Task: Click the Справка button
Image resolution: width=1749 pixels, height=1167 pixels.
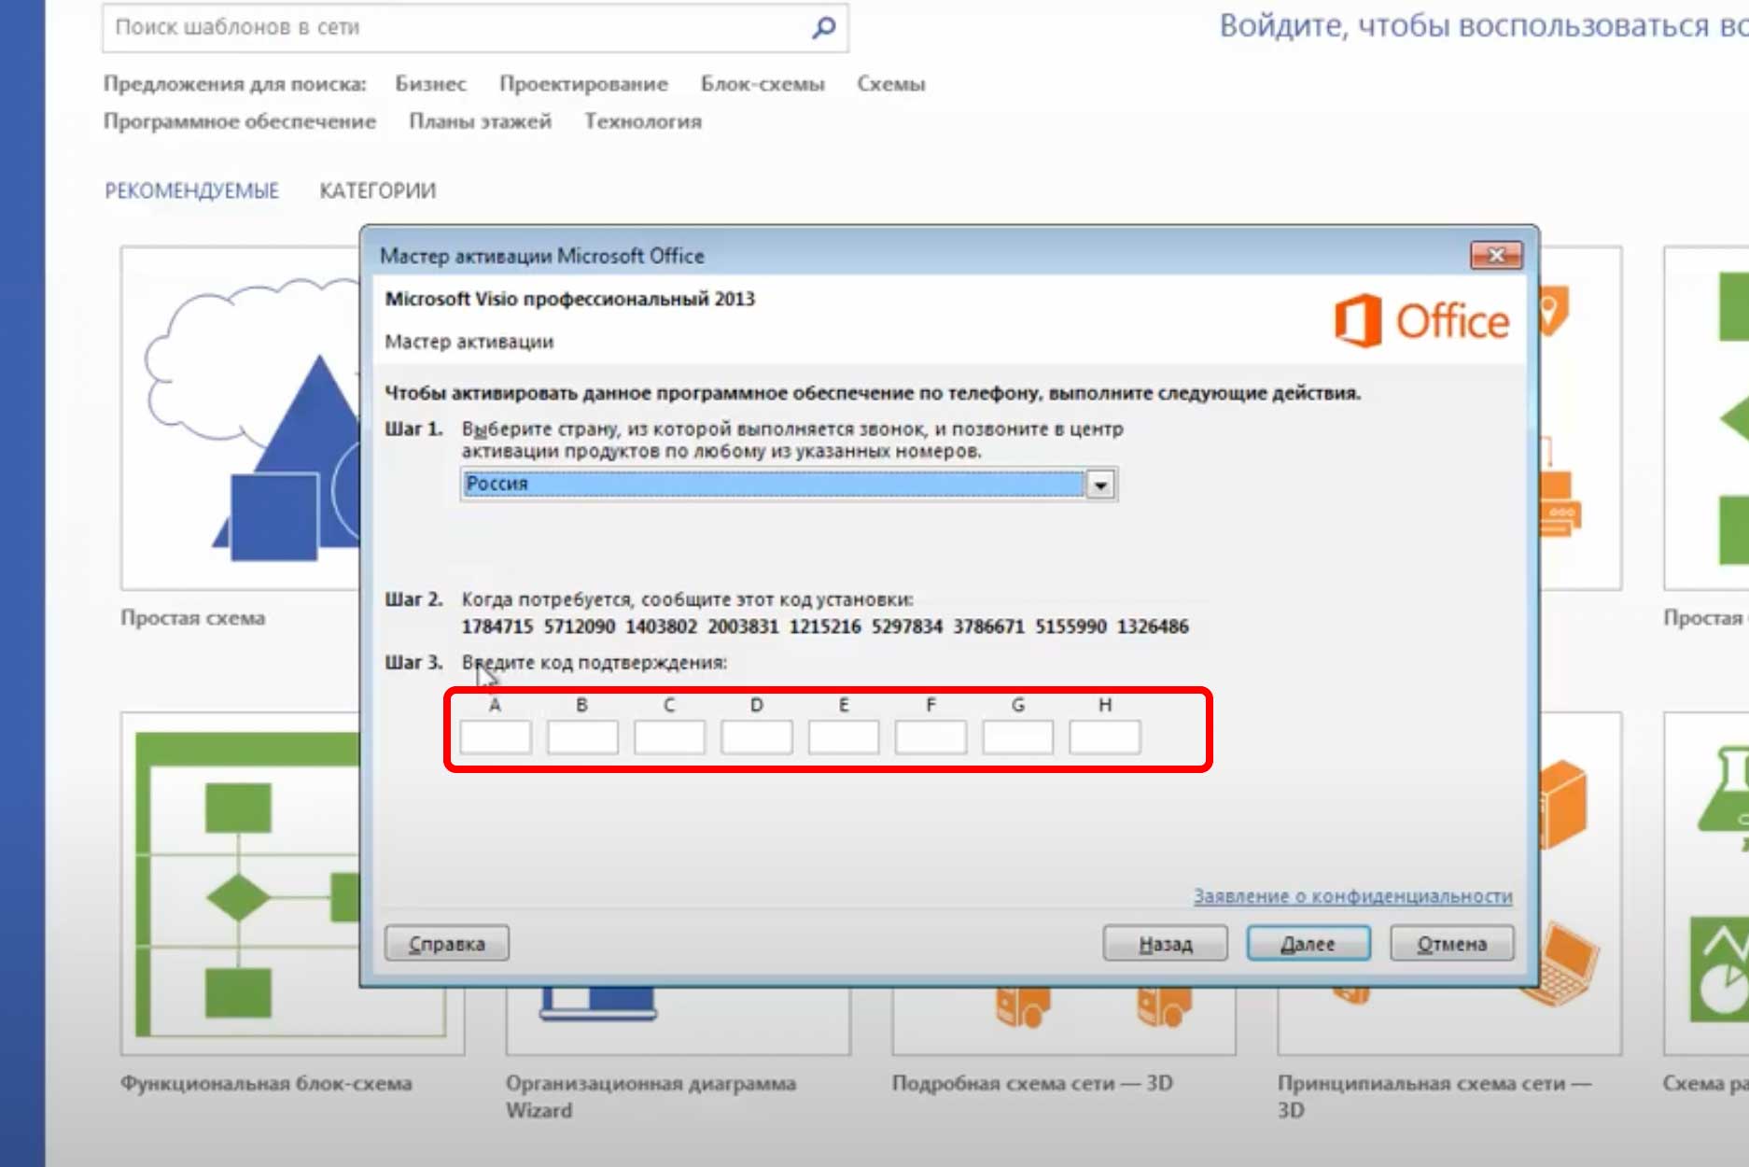Action: point(447,944)
